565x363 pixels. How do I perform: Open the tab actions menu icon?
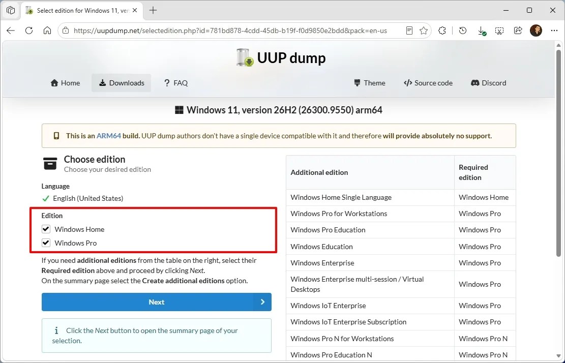point(11,11)
